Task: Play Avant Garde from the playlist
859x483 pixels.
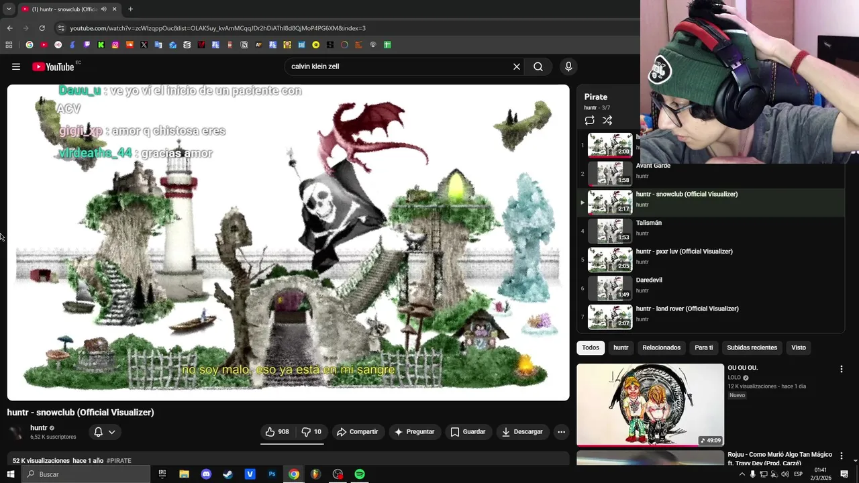Action: click(x=710, y=173)
